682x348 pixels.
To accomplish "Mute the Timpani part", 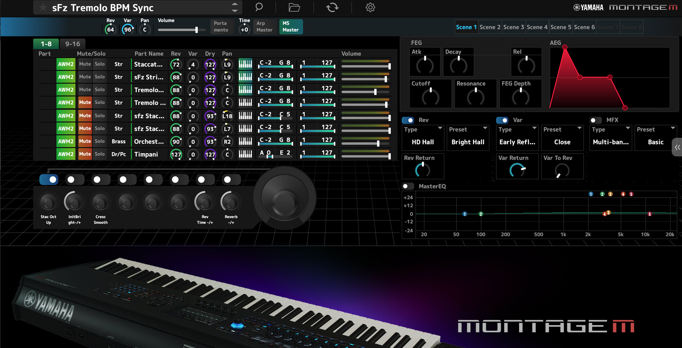I will [x=85, y=154].
